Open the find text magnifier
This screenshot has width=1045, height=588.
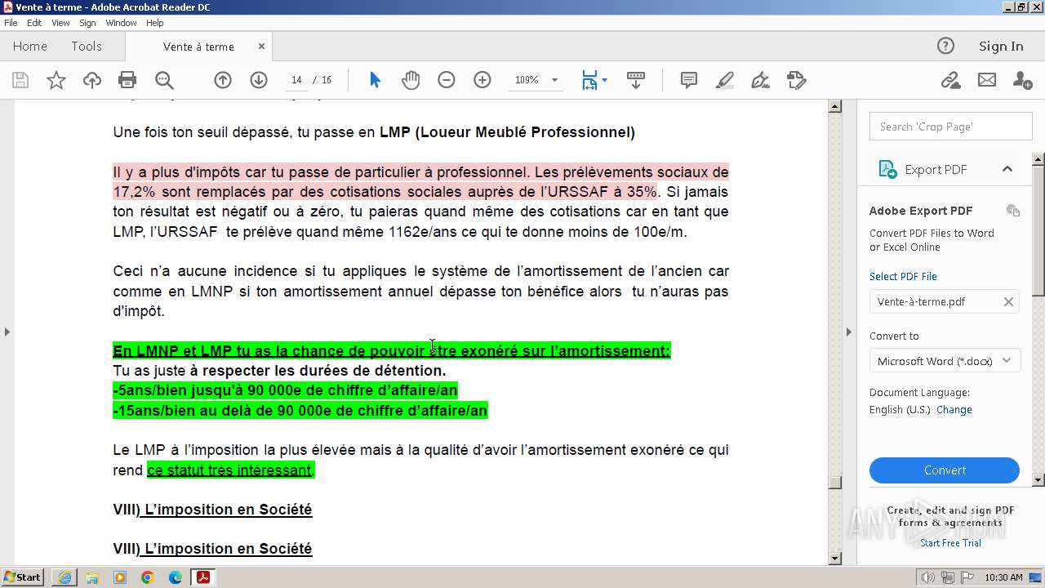[164, 80]
